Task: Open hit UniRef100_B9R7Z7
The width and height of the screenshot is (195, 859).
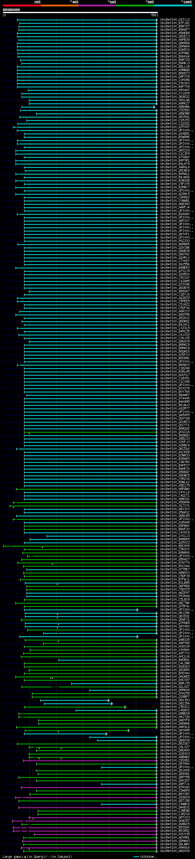Action: pos(175,26)
